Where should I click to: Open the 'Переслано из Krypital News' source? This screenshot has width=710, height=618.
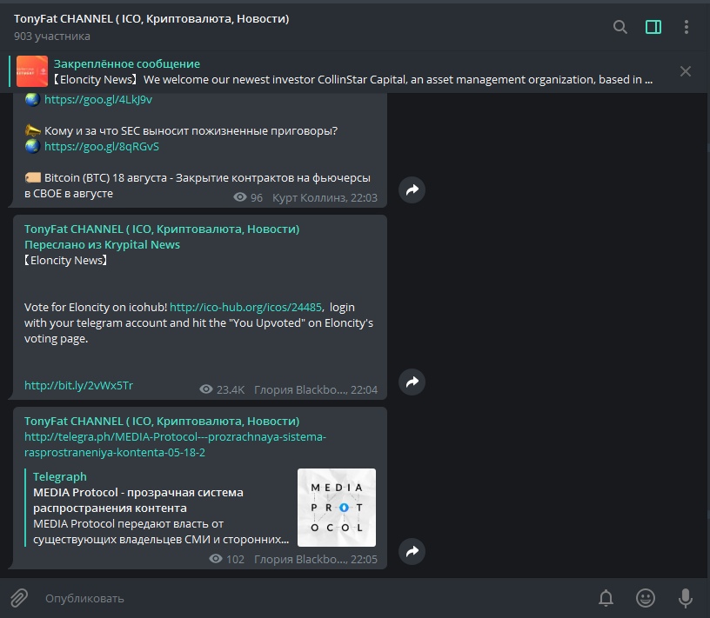103,245
